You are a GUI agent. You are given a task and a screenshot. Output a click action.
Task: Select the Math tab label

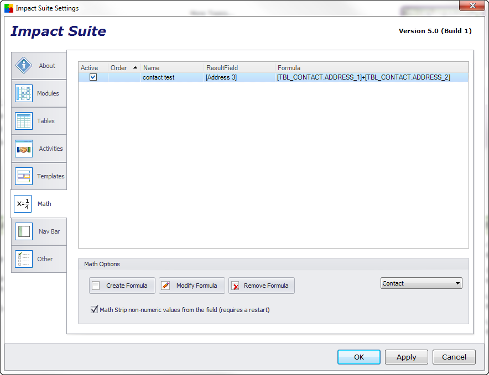pyautogui.click(x=44, y=204)
